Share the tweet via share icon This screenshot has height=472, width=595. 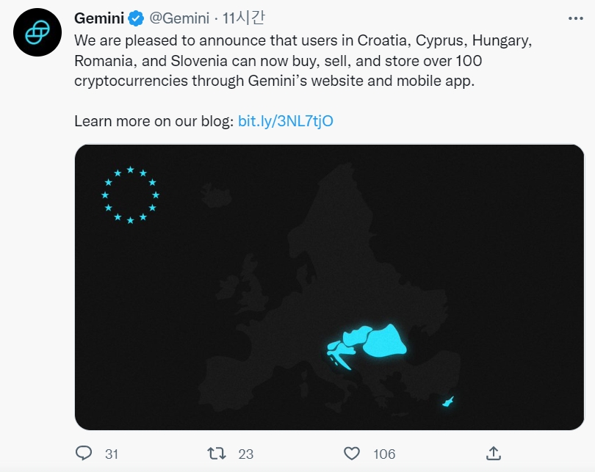click(x=494, y=452)
